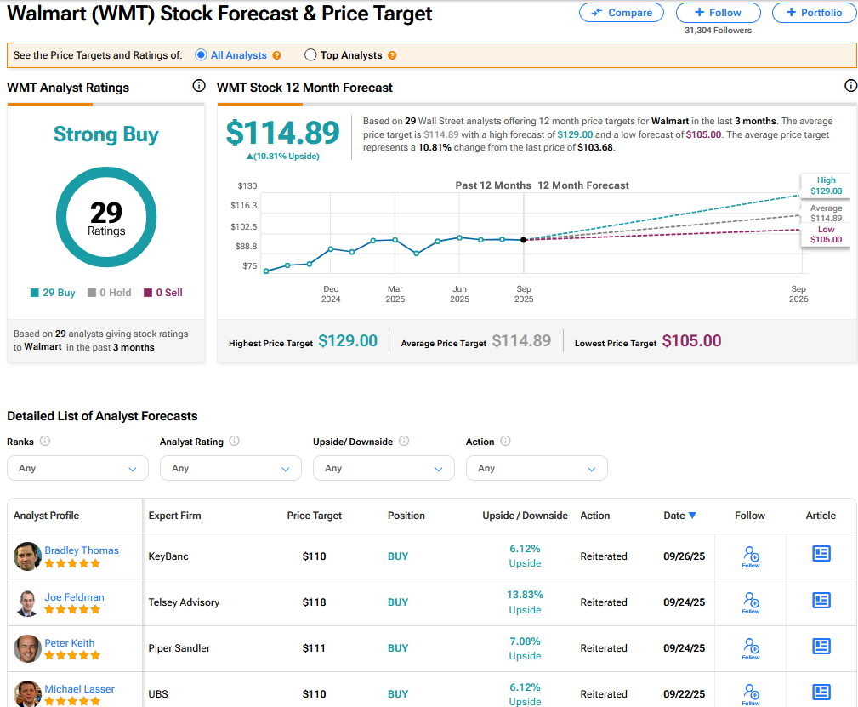Open help icon next to Top Analysts
Image resolution: width=858 pixels, height=707 pixels.
click(392, 55)
